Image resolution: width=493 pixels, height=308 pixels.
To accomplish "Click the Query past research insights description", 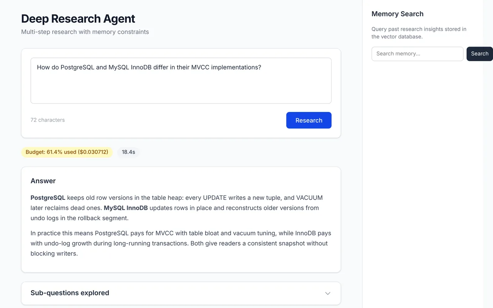I will point(419,33).
